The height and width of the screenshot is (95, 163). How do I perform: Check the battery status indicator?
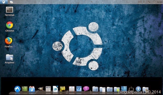click(x=144, y=2)
